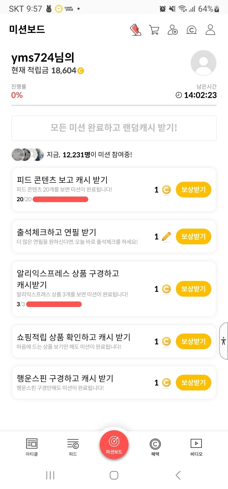Open the my profile person icon
Screen dimensions: 228x489
point(210,30)
